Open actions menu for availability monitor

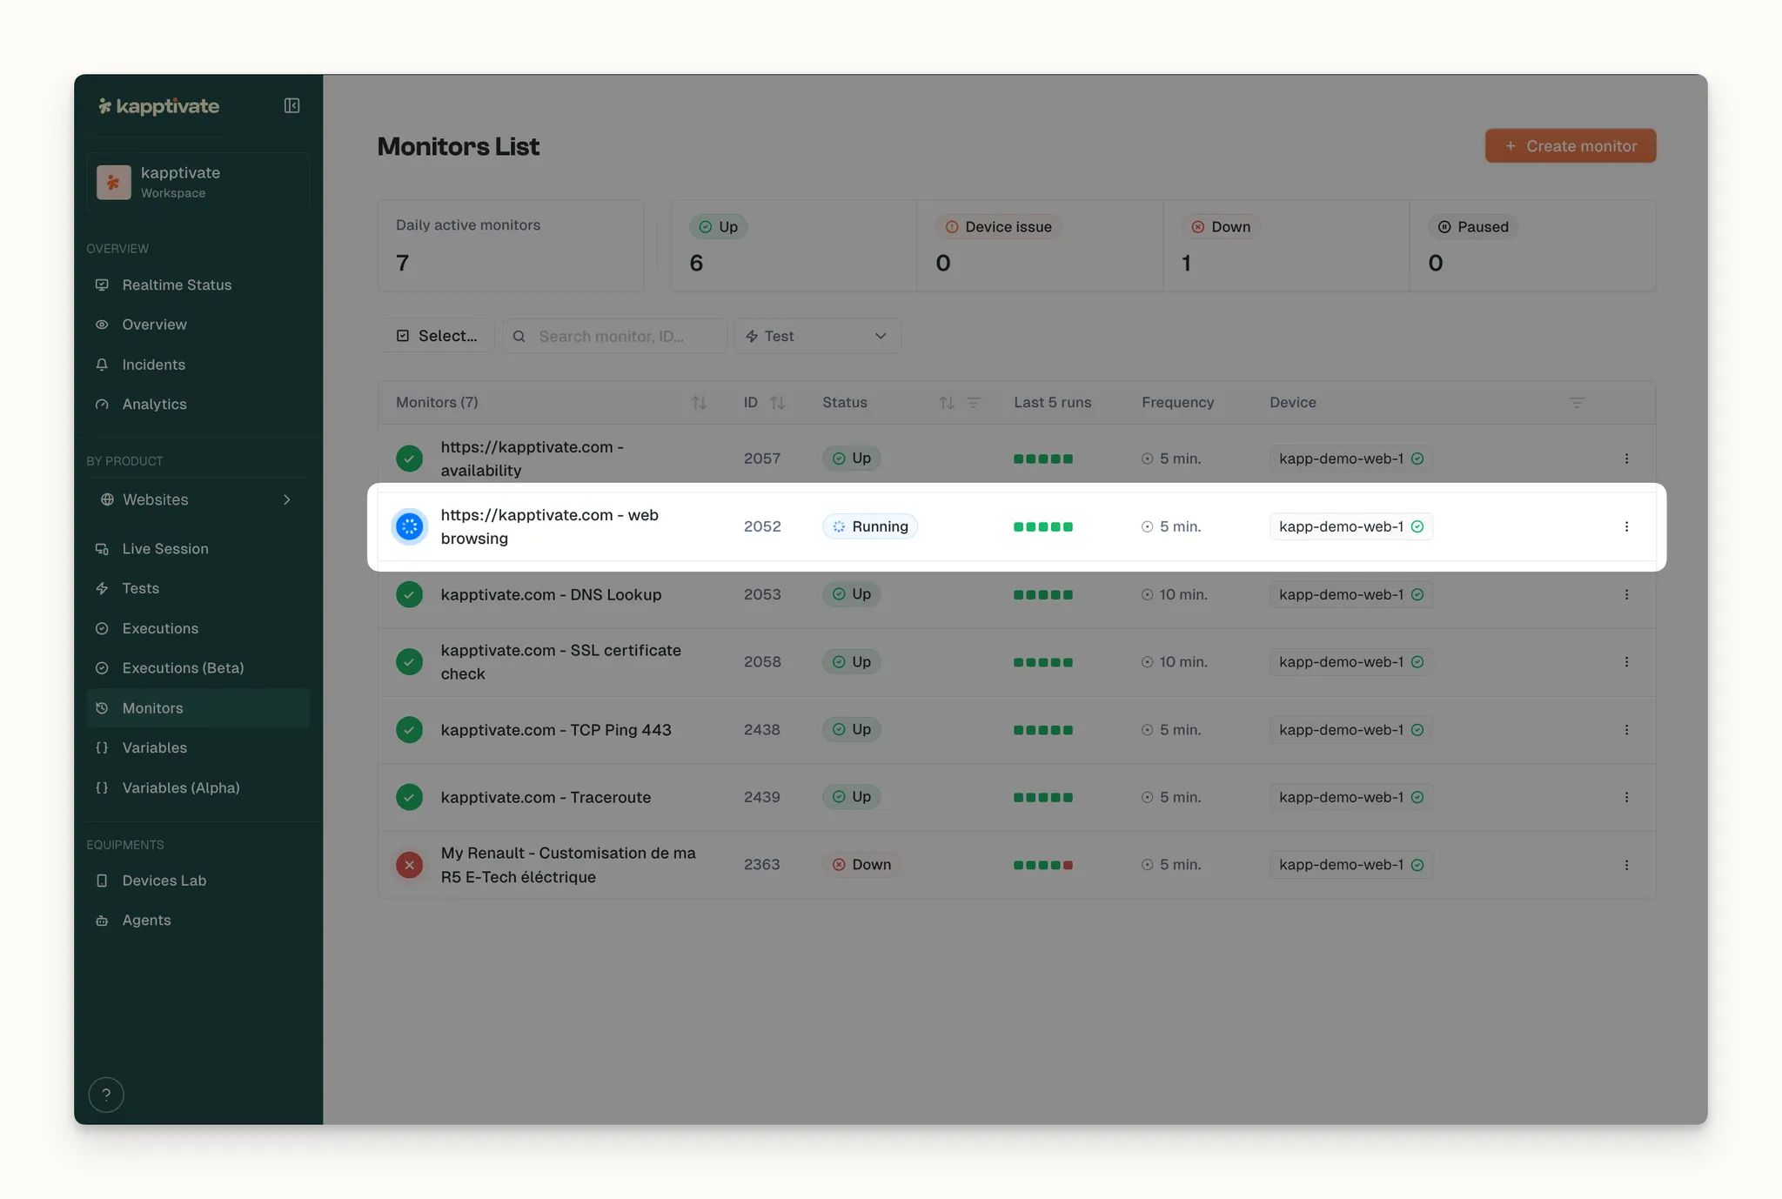[1626, 459]
